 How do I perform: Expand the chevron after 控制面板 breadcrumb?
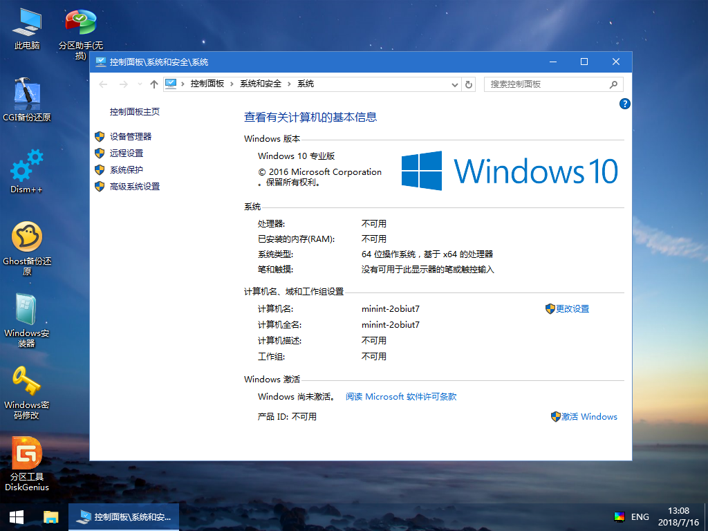232,84
